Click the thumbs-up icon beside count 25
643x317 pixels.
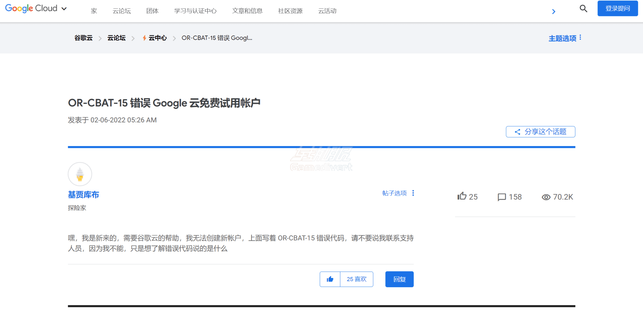tap(462, 196)
